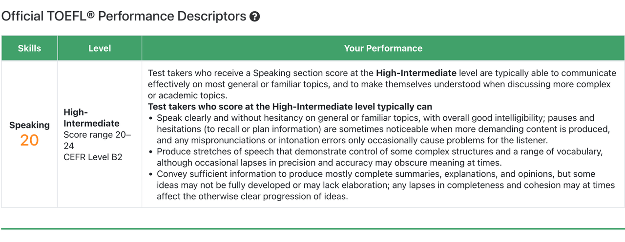The width and height of the screenshot is (625, 242).
Task: Click the Speaking skill label
Action: [29, 125]
